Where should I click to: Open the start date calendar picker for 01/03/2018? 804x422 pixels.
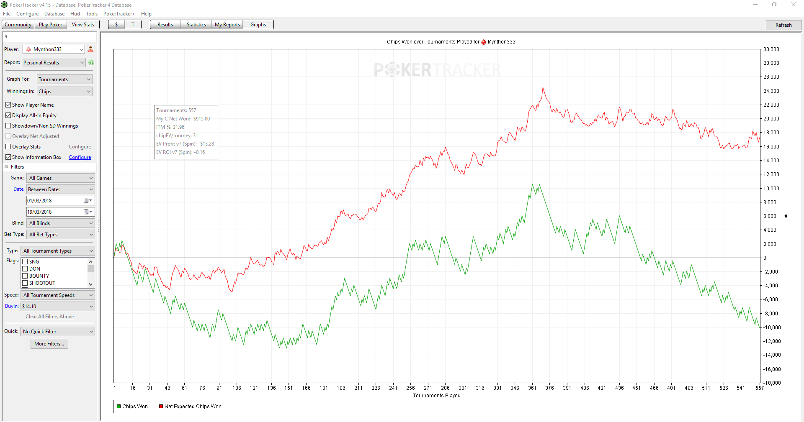tap(88, 201)
